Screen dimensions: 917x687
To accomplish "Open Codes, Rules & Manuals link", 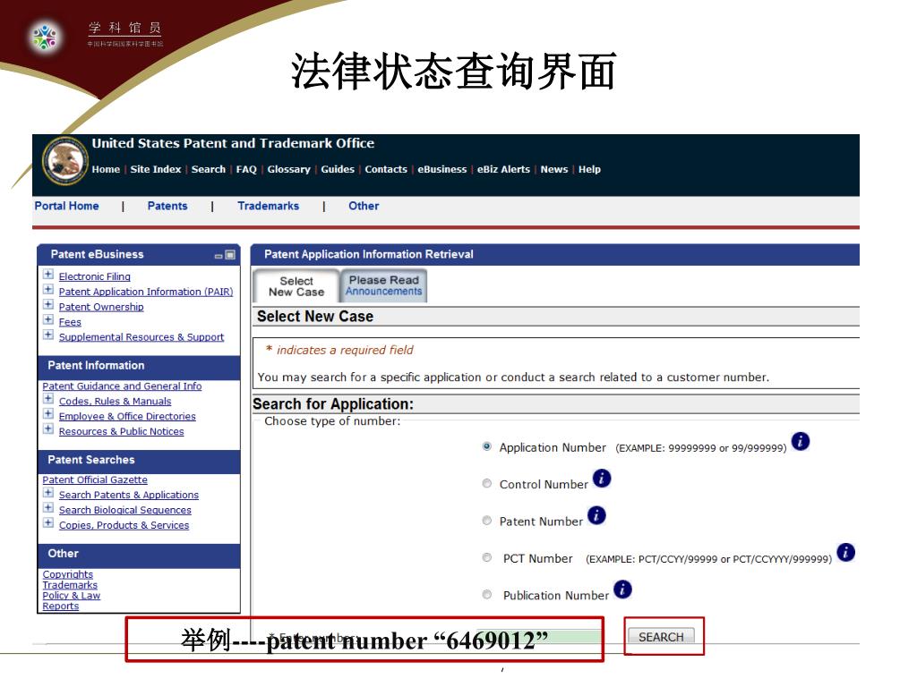I will click(116, 402).
